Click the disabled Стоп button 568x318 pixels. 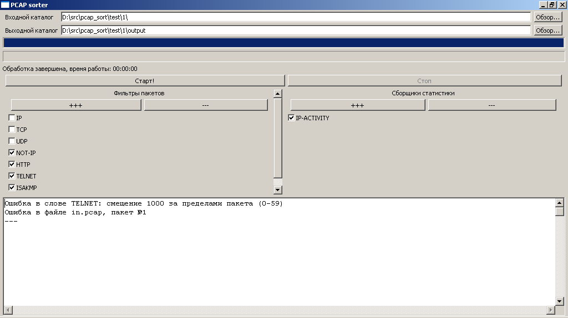(x=424, y=81)
